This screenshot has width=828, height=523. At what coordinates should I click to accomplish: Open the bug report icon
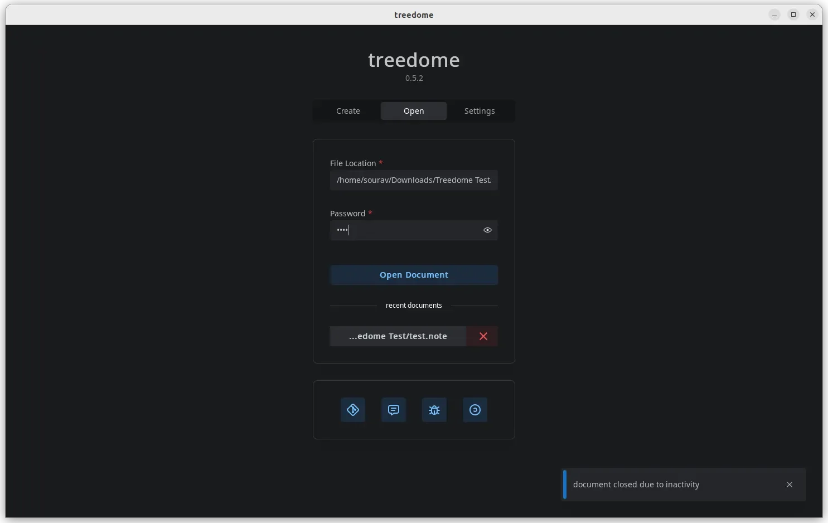(x=434, y=410)
